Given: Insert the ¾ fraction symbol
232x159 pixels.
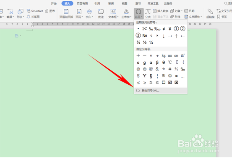Looking at the screenshot, I should pyautogui.click(x=138, y=43).
